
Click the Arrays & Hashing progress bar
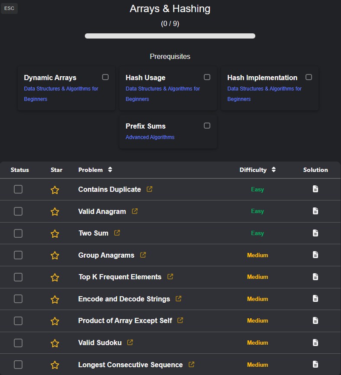point(170,36)
